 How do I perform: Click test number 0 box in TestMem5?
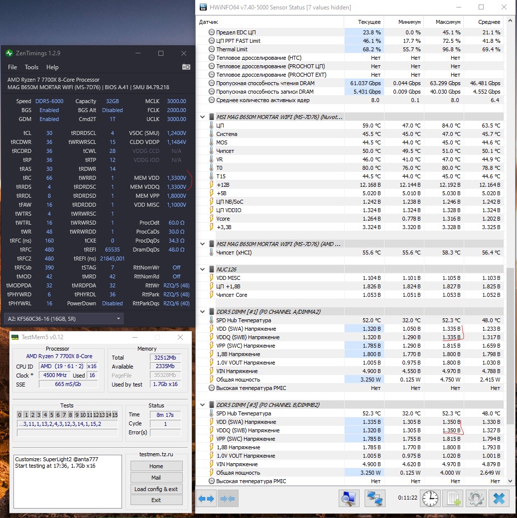(x=20, y=415)
